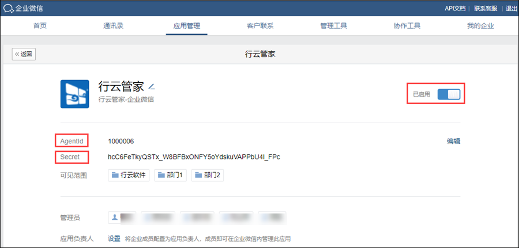Click the large 行云管家 app name heading
This screenshot has width=519, height=248.
pos(121,86)
